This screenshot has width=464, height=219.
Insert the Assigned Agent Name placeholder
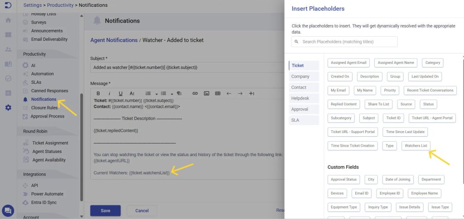point(396,62)
